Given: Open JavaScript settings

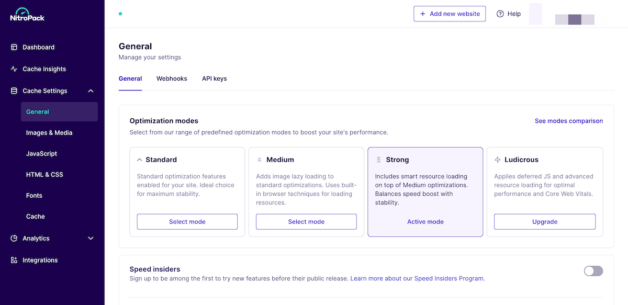Looking at the screenshot, I should click(41, 154).
